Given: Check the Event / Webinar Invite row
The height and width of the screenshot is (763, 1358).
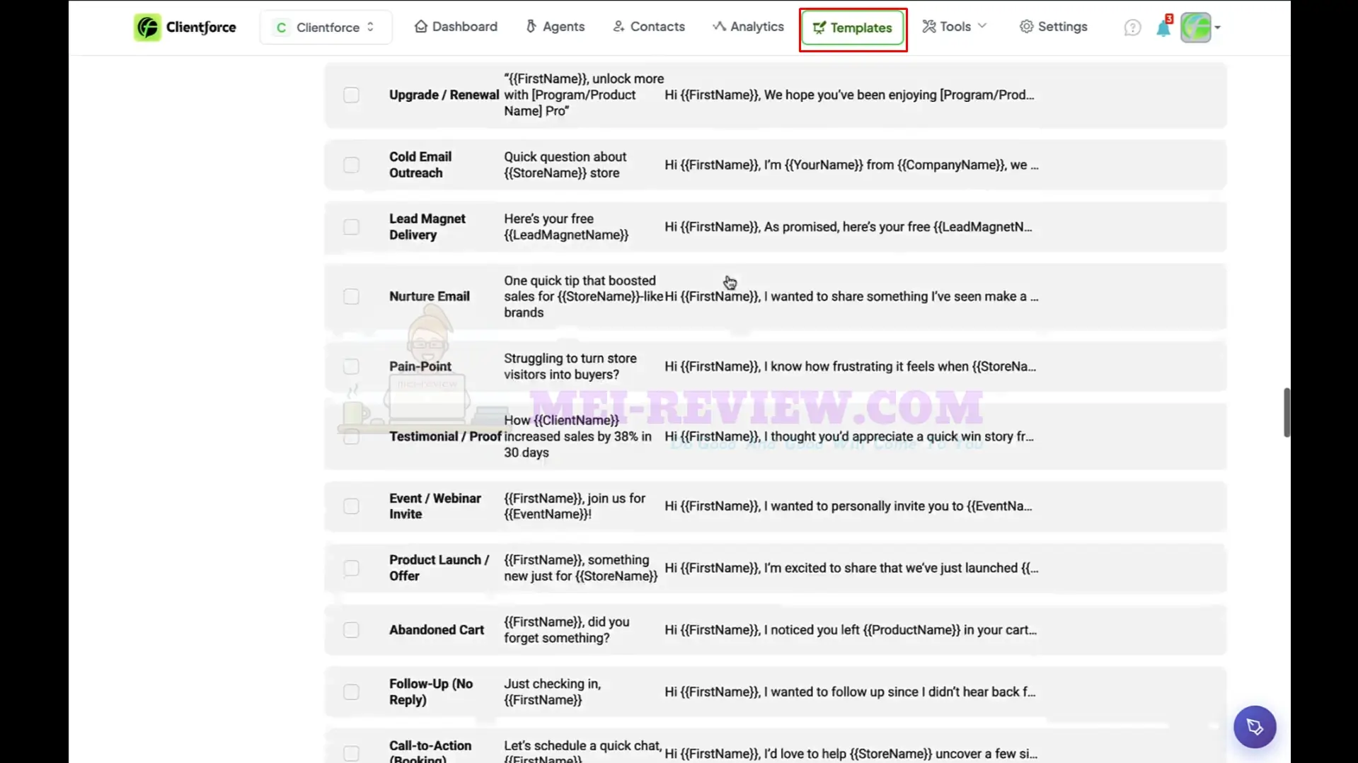Looking at the screenshot, I should (351, 506).
